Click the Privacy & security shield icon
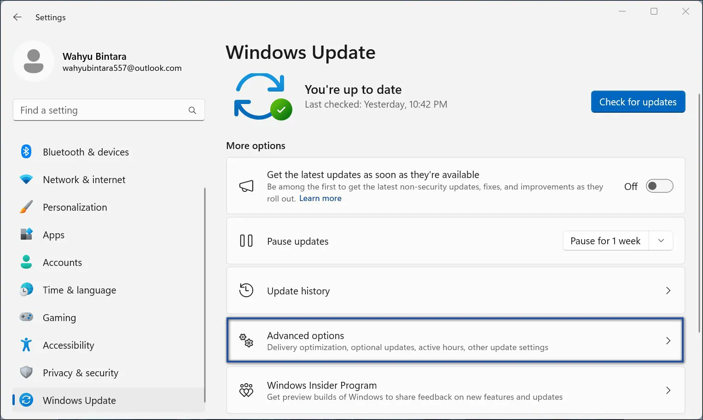The height and width of the screenshot is (420, 703). (x=26, y=373)
